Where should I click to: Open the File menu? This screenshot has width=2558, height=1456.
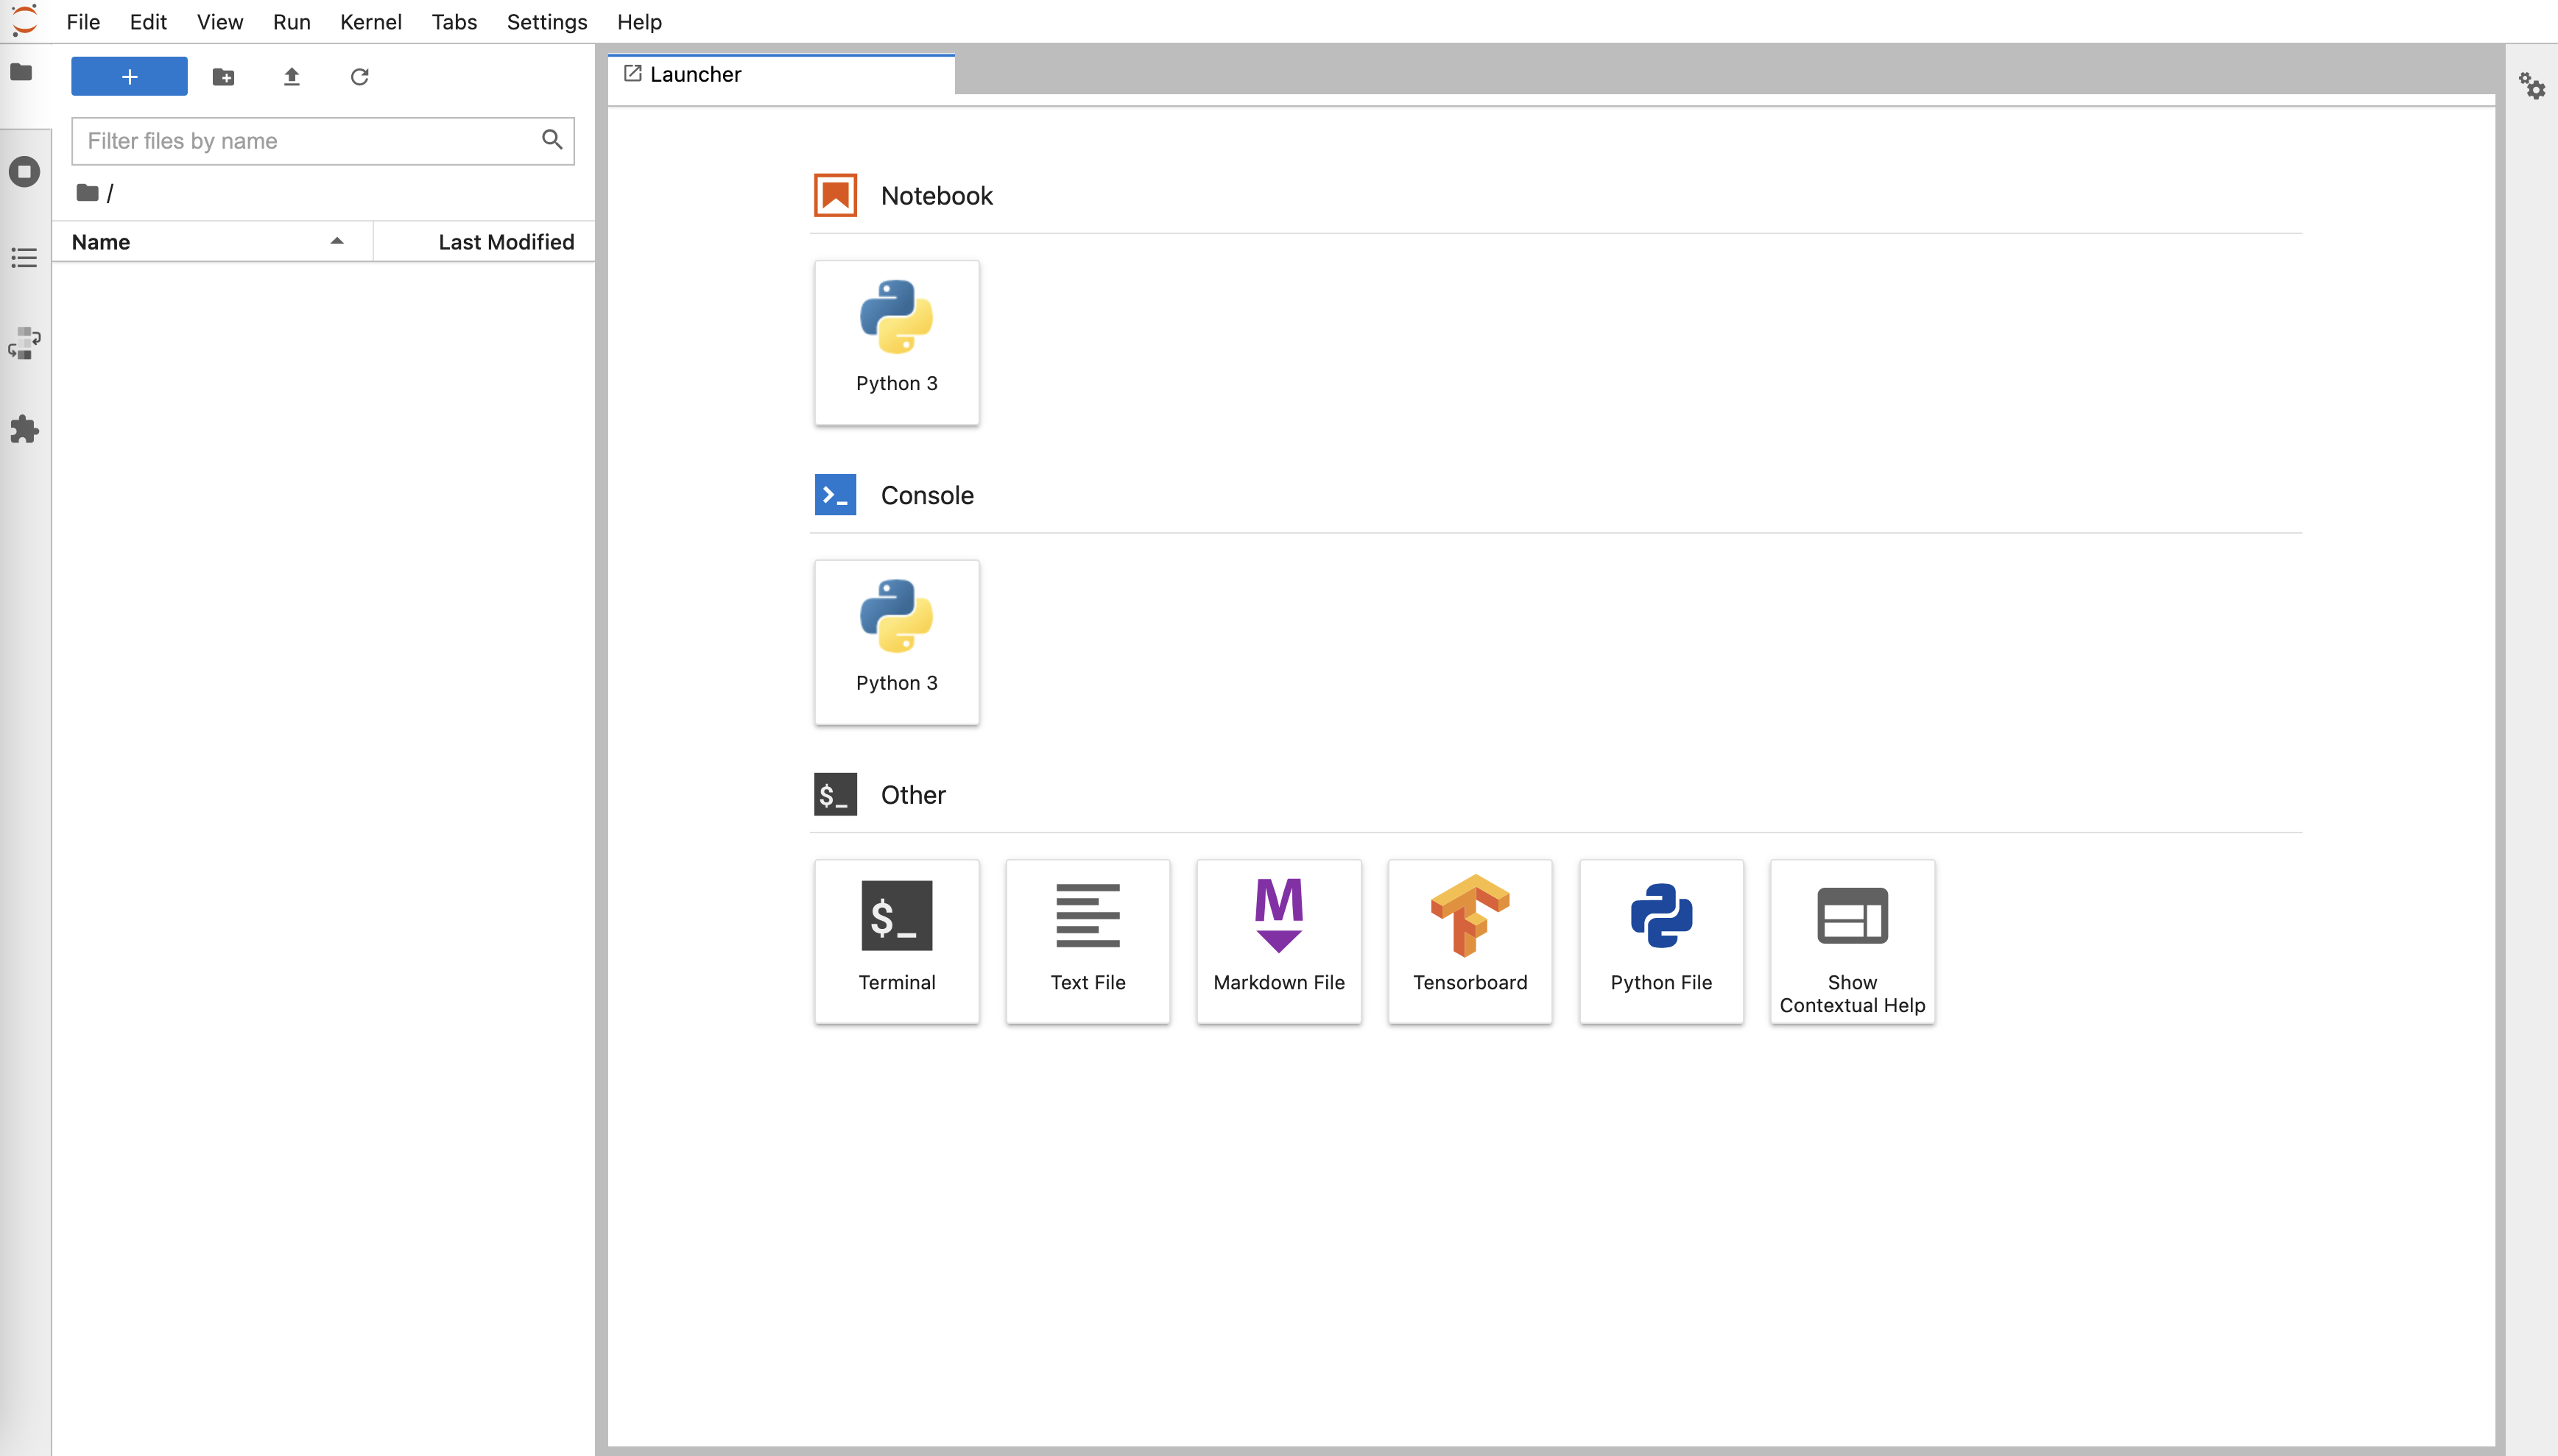pyautogui.click(x=83, y=22)
